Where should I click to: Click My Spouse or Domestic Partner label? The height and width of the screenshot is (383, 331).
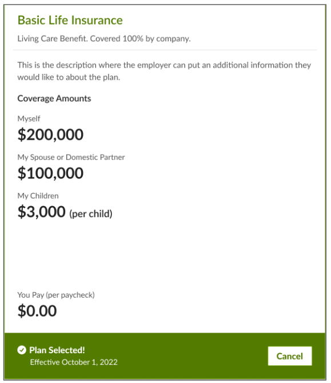click(x=71, y=157)
